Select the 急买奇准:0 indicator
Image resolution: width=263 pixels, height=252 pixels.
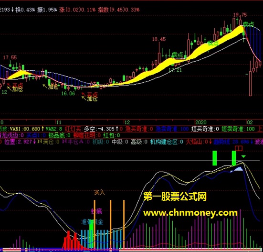139,129
